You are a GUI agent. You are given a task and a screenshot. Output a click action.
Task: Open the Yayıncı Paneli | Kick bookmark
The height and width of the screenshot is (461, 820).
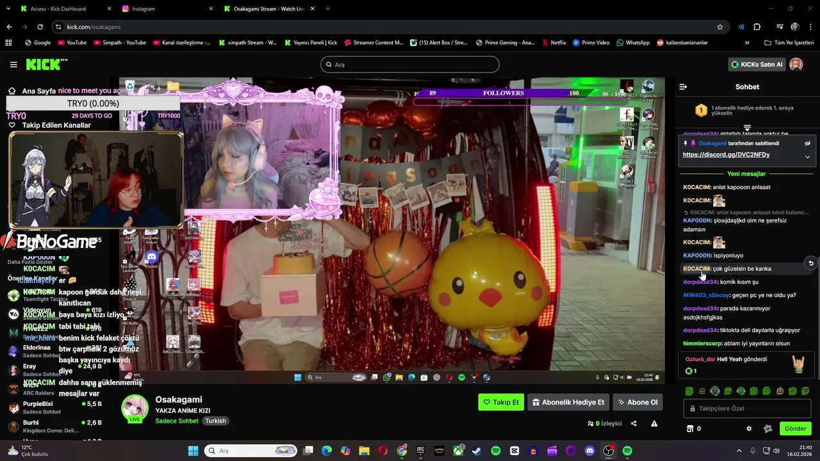tap(310, 43)
